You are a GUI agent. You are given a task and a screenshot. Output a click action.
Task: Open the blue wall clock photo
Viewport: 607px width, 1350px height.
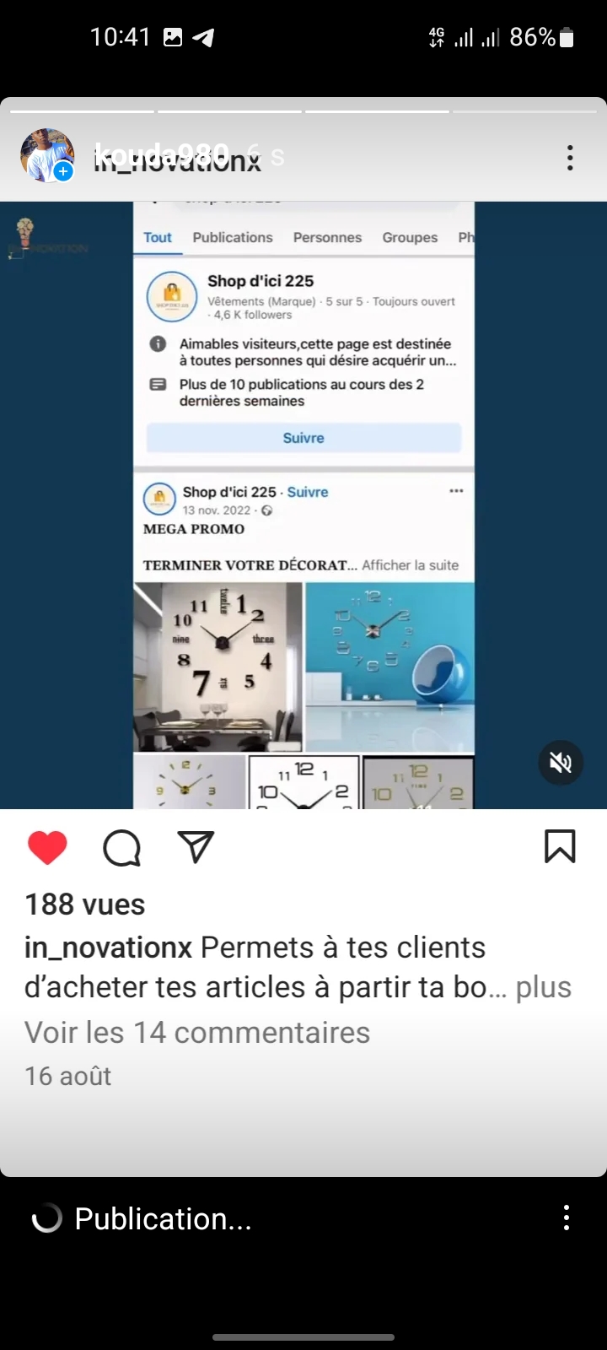click(389, 667)
